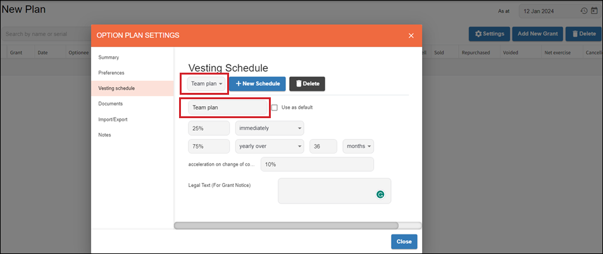
Task: Delete the Team plan vesting schedule
Action: (x=307, y=83)
